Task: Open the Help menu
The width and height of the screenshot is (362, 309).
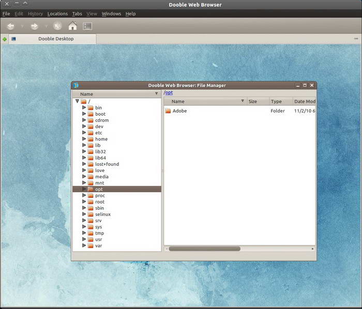Action: point(130,14)
